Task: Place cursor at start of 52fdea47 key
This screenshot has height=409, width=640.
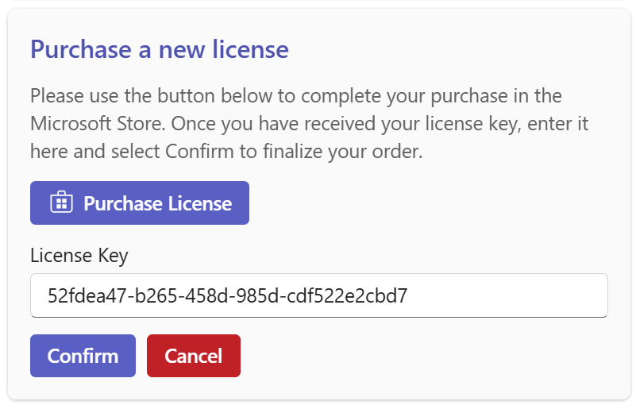Action: click(x=48, y=296)
